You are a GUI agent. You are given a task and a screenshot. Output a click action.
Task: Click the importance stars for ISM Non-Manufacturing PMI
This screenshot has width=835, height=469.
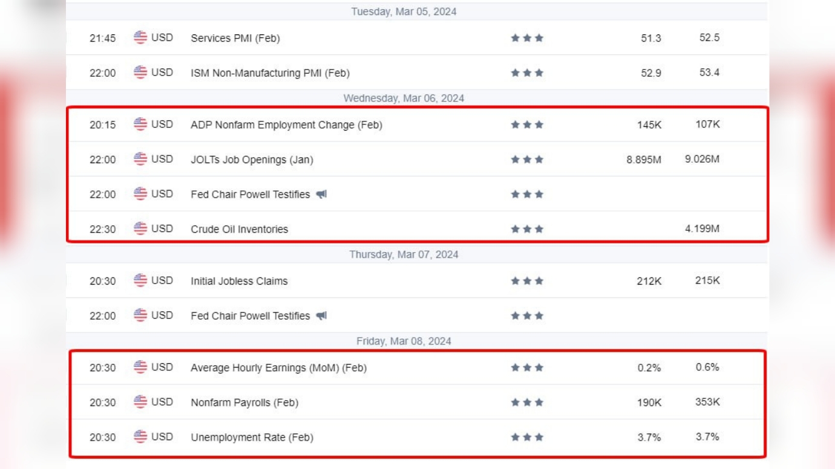[527, 73]
